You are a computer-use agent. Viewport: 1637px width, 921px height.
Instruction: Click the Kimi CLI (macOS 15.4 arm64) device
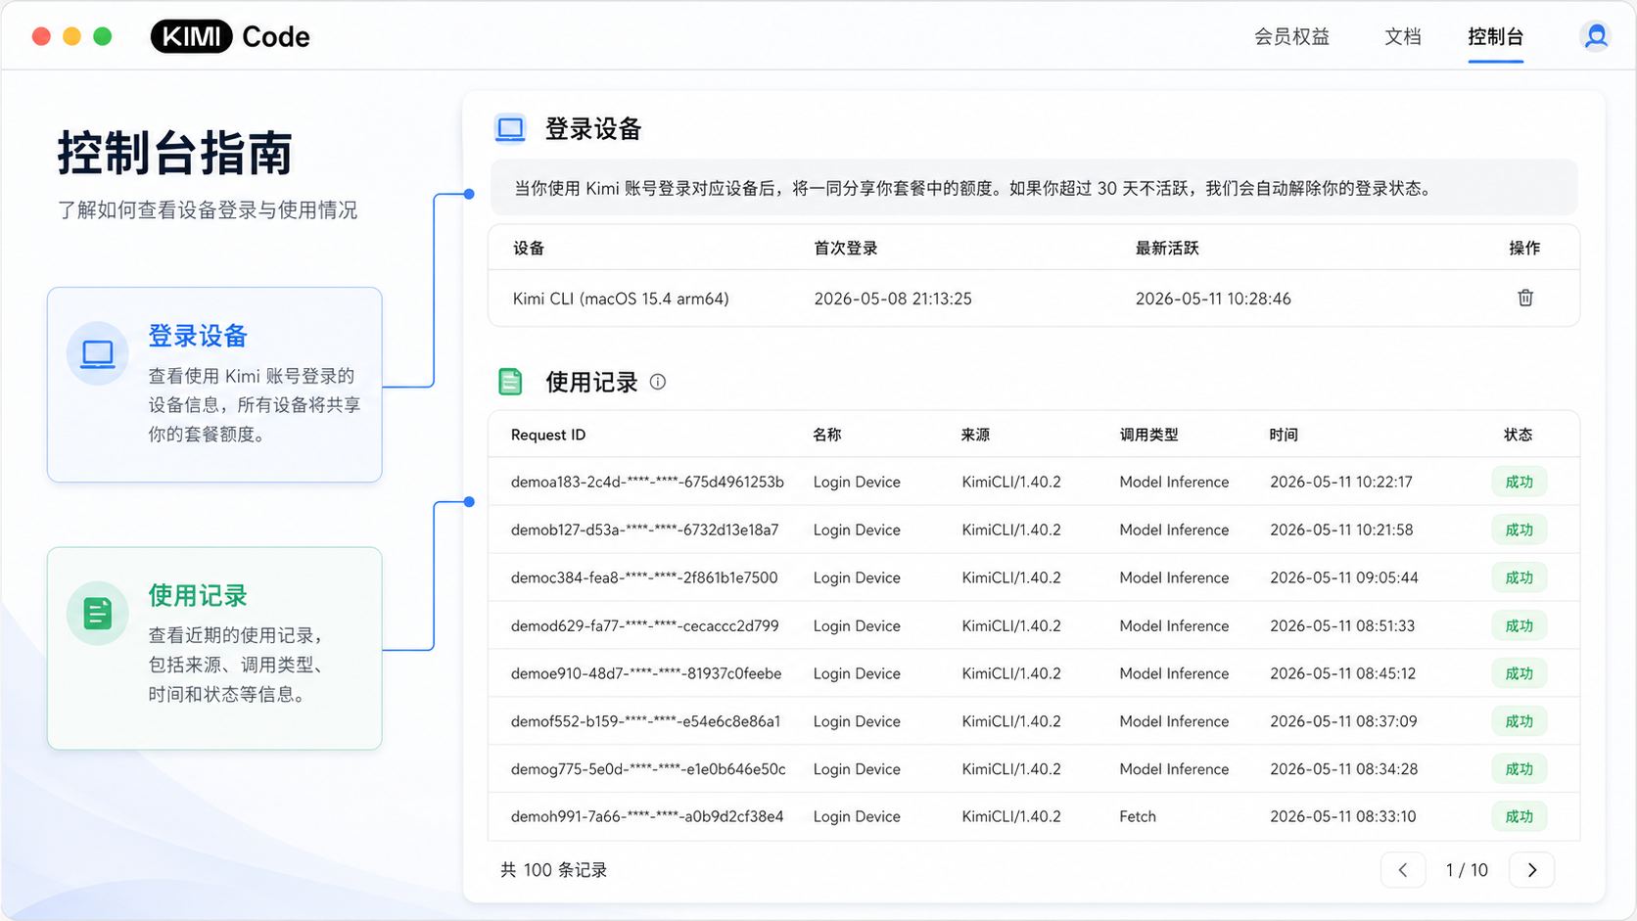click(x=621, y=299)
